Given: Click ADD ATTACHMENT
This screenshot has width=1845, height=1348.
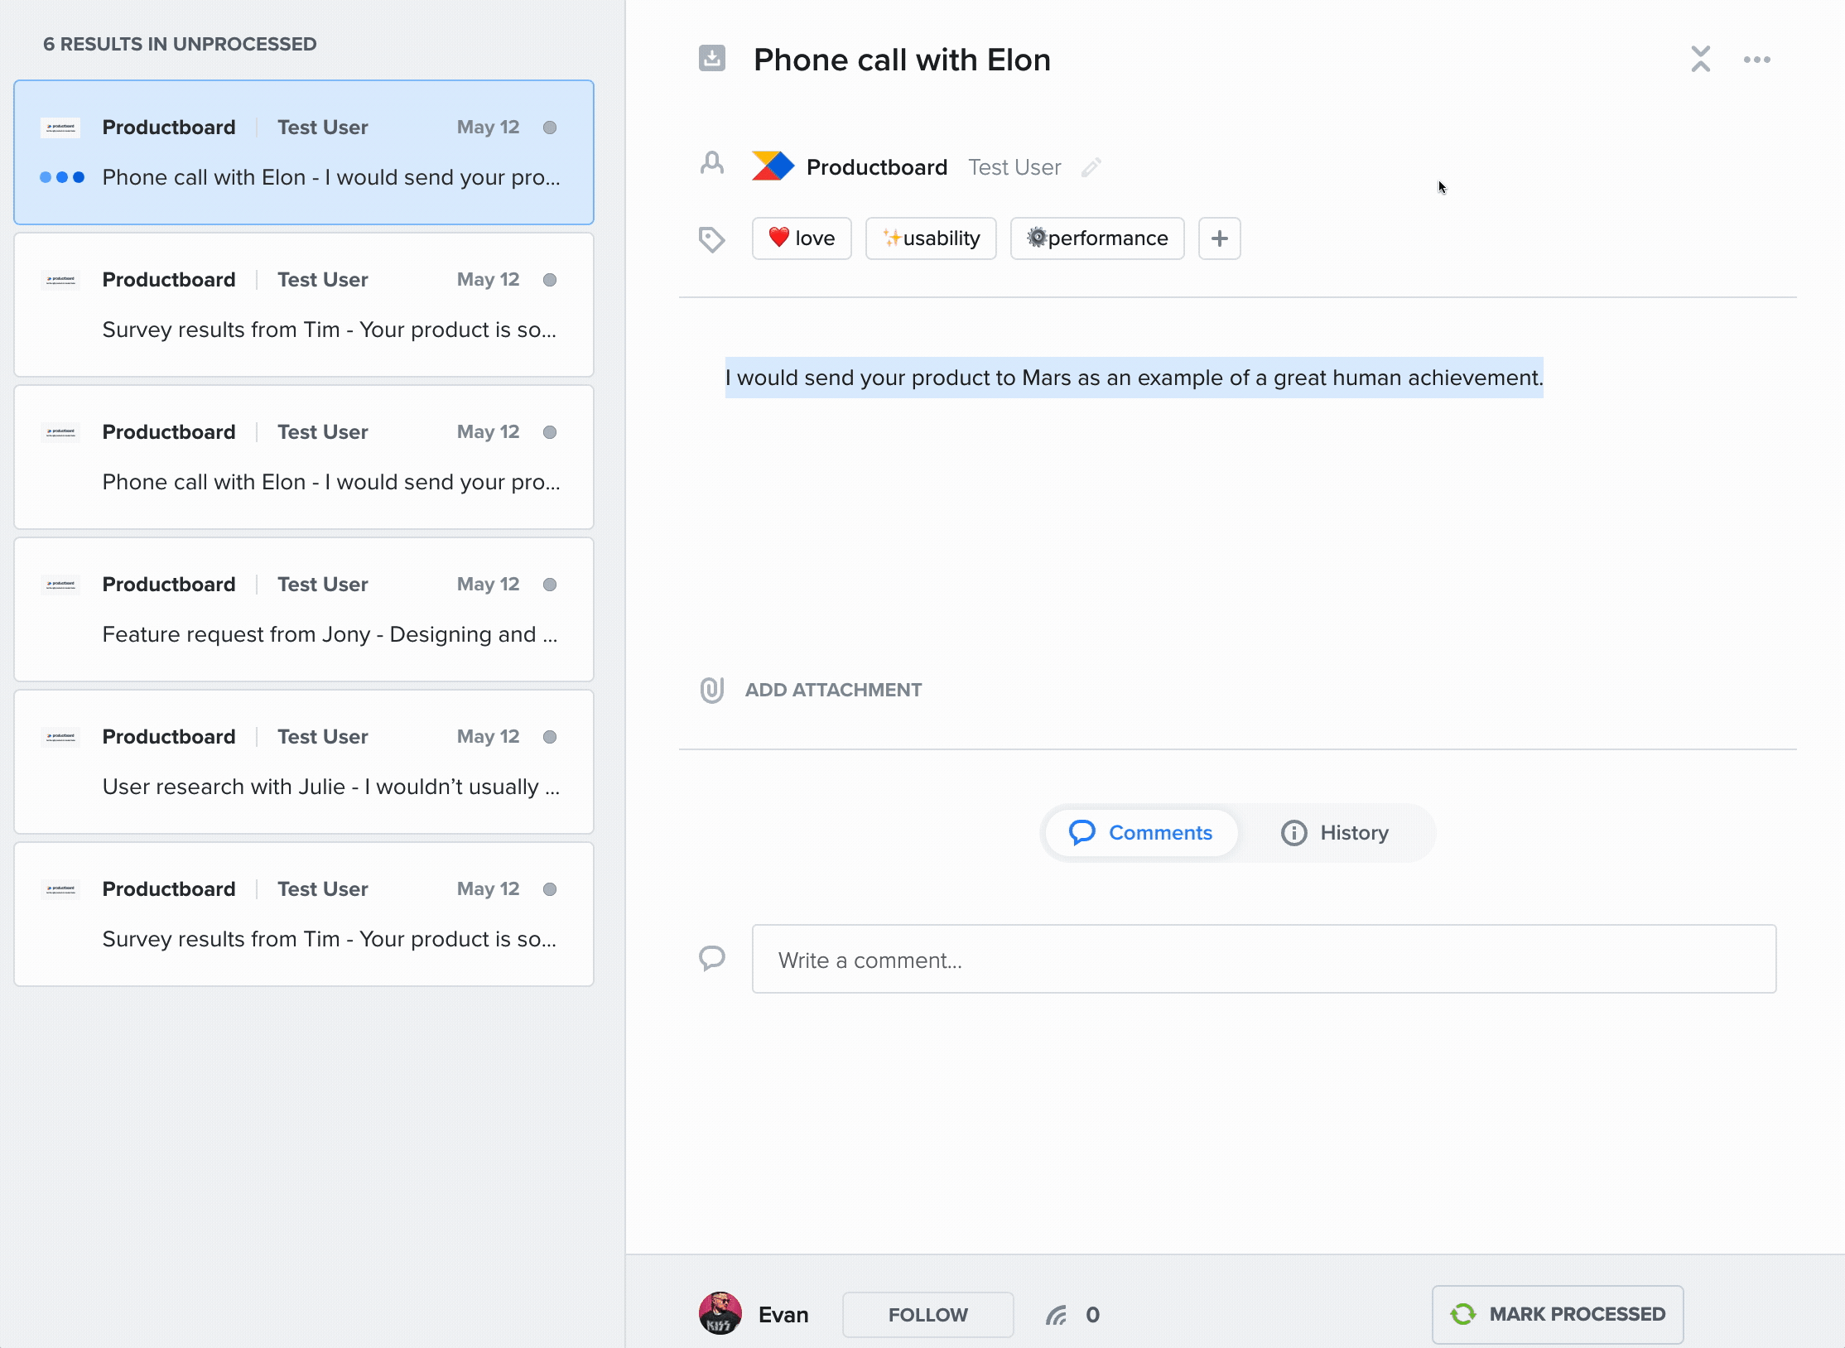Looking at the screenshot, I should tap(833, 690).
